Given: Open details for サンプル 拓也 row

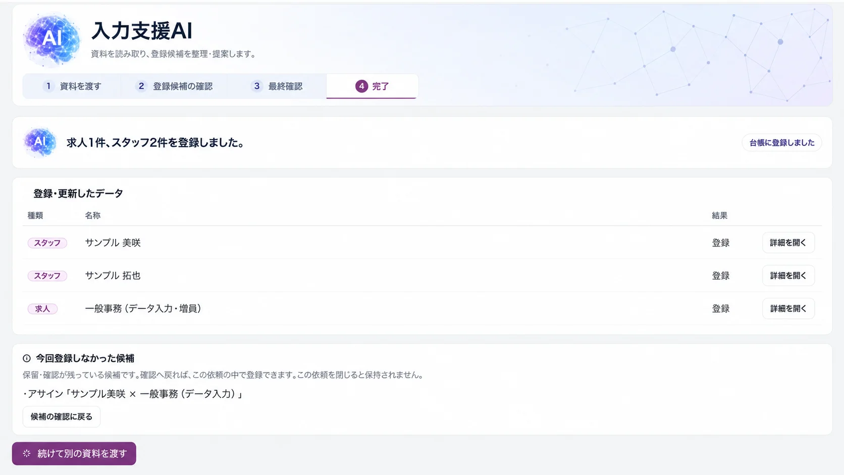Looking at the screenshot, I should click(x=788, y=276).
